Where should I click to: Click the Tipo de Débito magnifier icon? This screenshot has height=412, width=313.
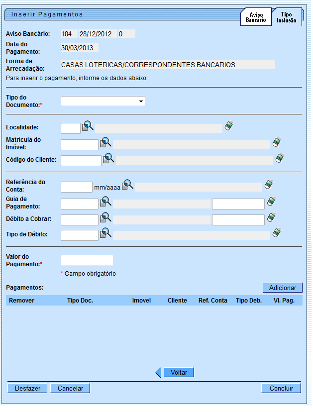tap(105, 233)
